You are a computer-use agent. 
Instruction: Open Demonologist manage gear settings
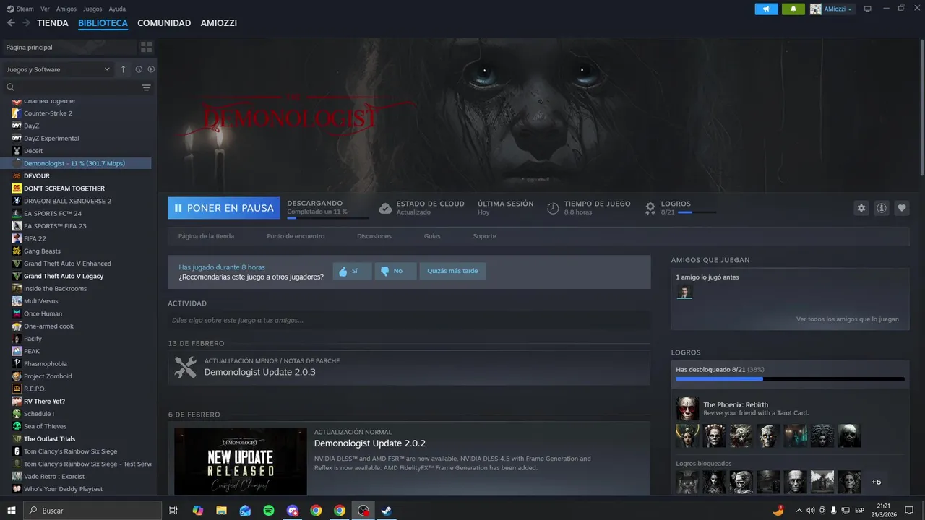[861, 208]
